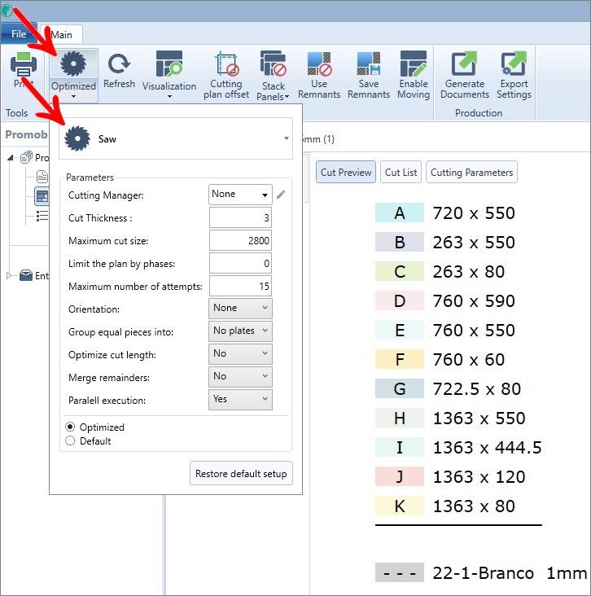The image size is (591, 596).
Task: Switch to the Cut List tab
Action: point(401,172)
